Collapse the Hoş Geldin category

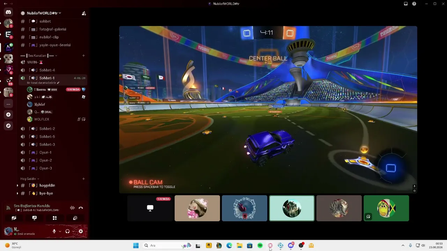point(30,179)
